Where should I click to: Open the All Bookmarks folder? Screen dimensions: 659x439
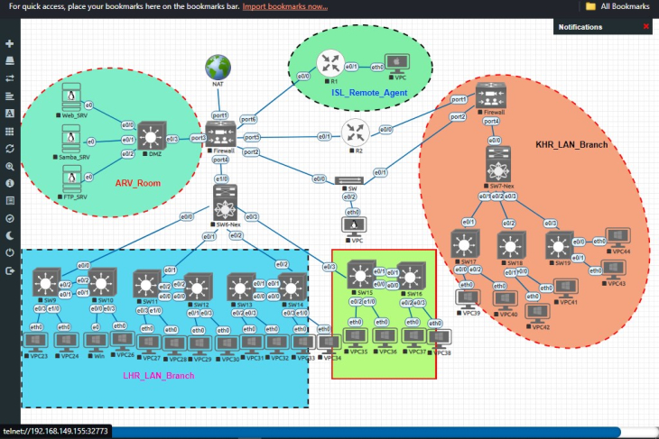[617, 6]
